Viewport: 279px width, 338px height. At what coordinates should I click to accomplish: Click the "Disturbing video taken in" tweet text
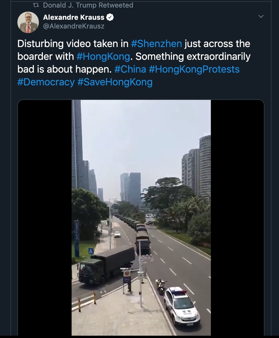click(x=73, y=44)
